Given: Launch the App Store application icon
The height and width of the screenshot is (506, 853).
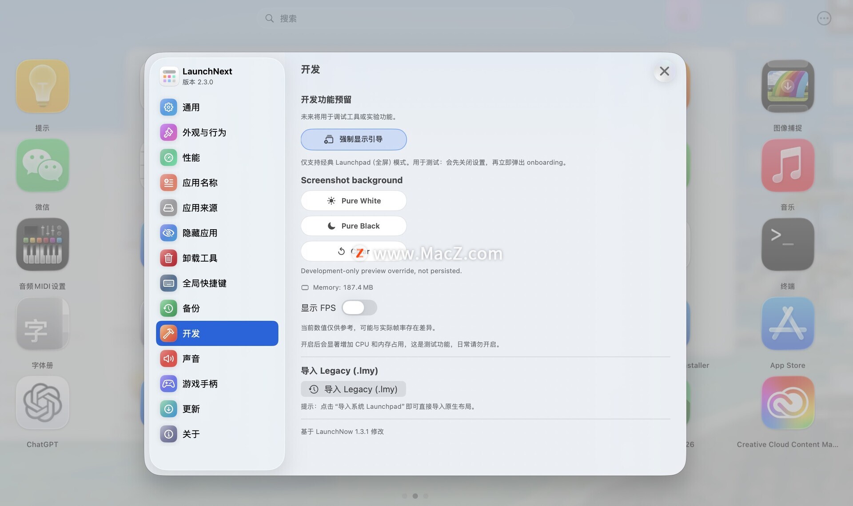Looking at the screenshot, I should pyautogui.click(x=787, y=323).
